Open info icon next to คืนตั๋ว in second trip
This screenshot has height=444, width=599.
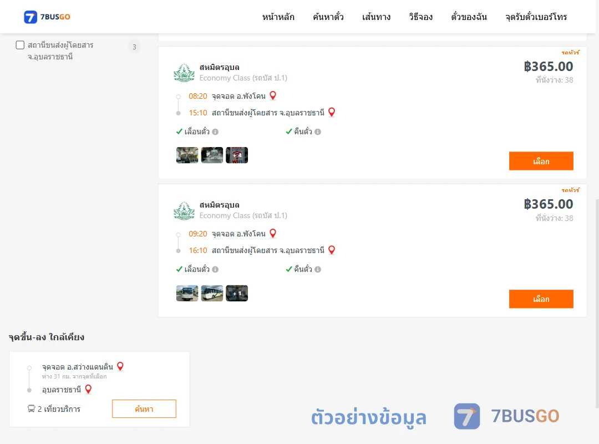tap(318, 269)
